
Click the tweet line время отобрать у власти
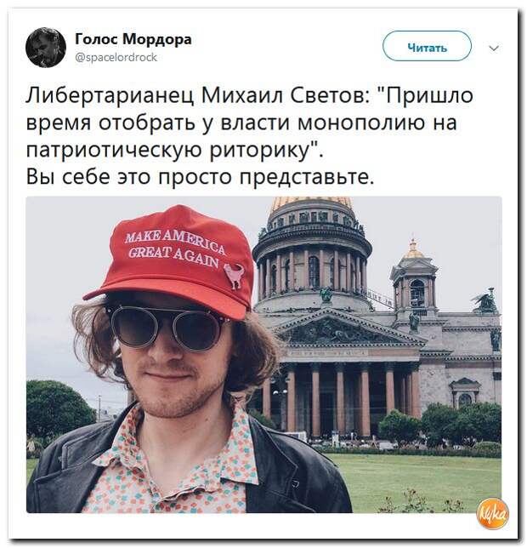(x=241, y=123)
